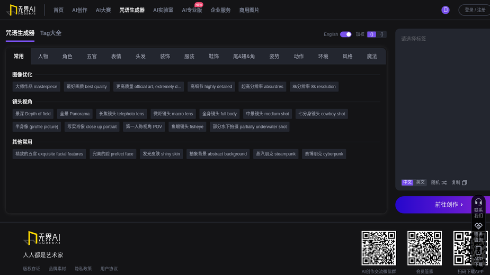Click the purple mobile phone icon in header
Image resolution: width=490 pixels, height=275 pixels.
446,10
